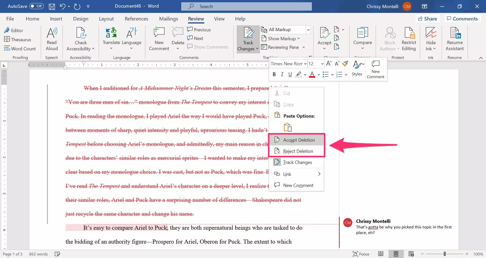Open the font size dropdown

(322, 64)
